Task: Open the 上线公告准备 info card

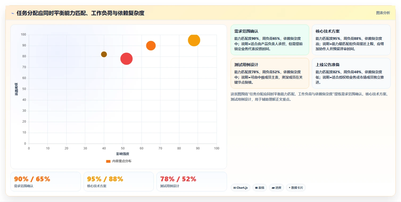Action: coord(351,73)
